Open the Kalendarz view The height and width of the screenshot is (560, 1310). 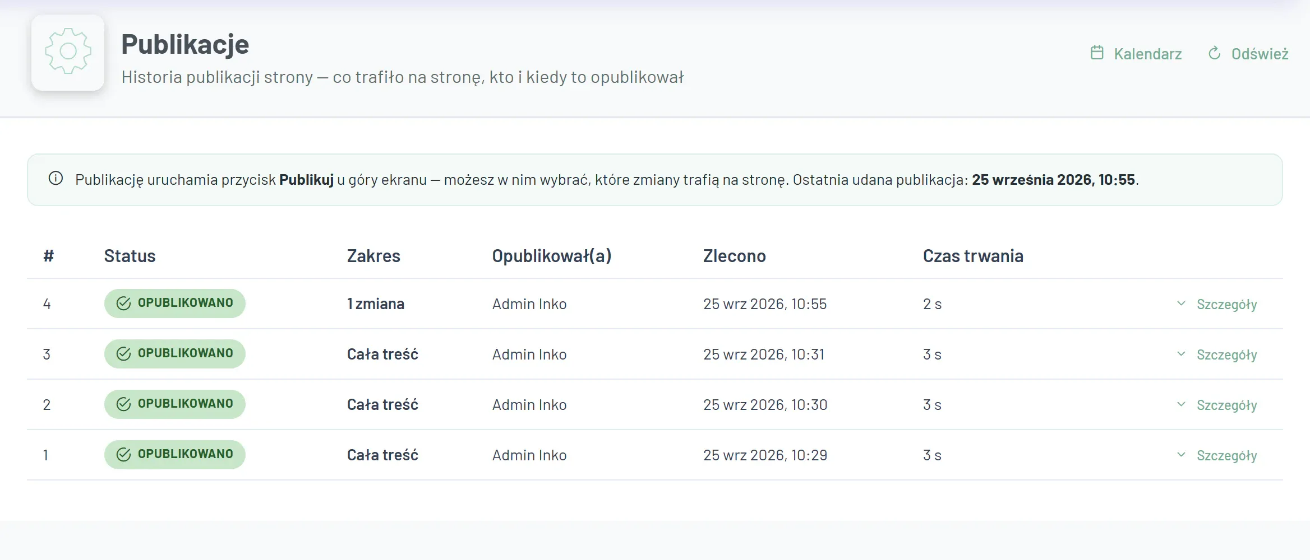1136,54
